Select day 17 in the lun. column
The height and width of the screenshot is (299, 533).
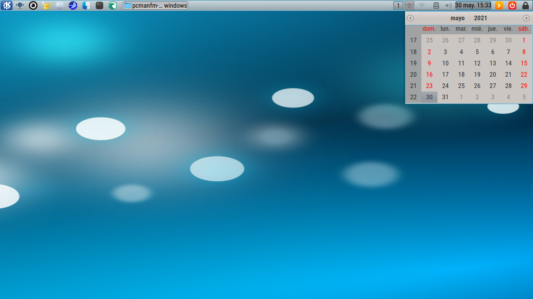click(x=445, y=74)
